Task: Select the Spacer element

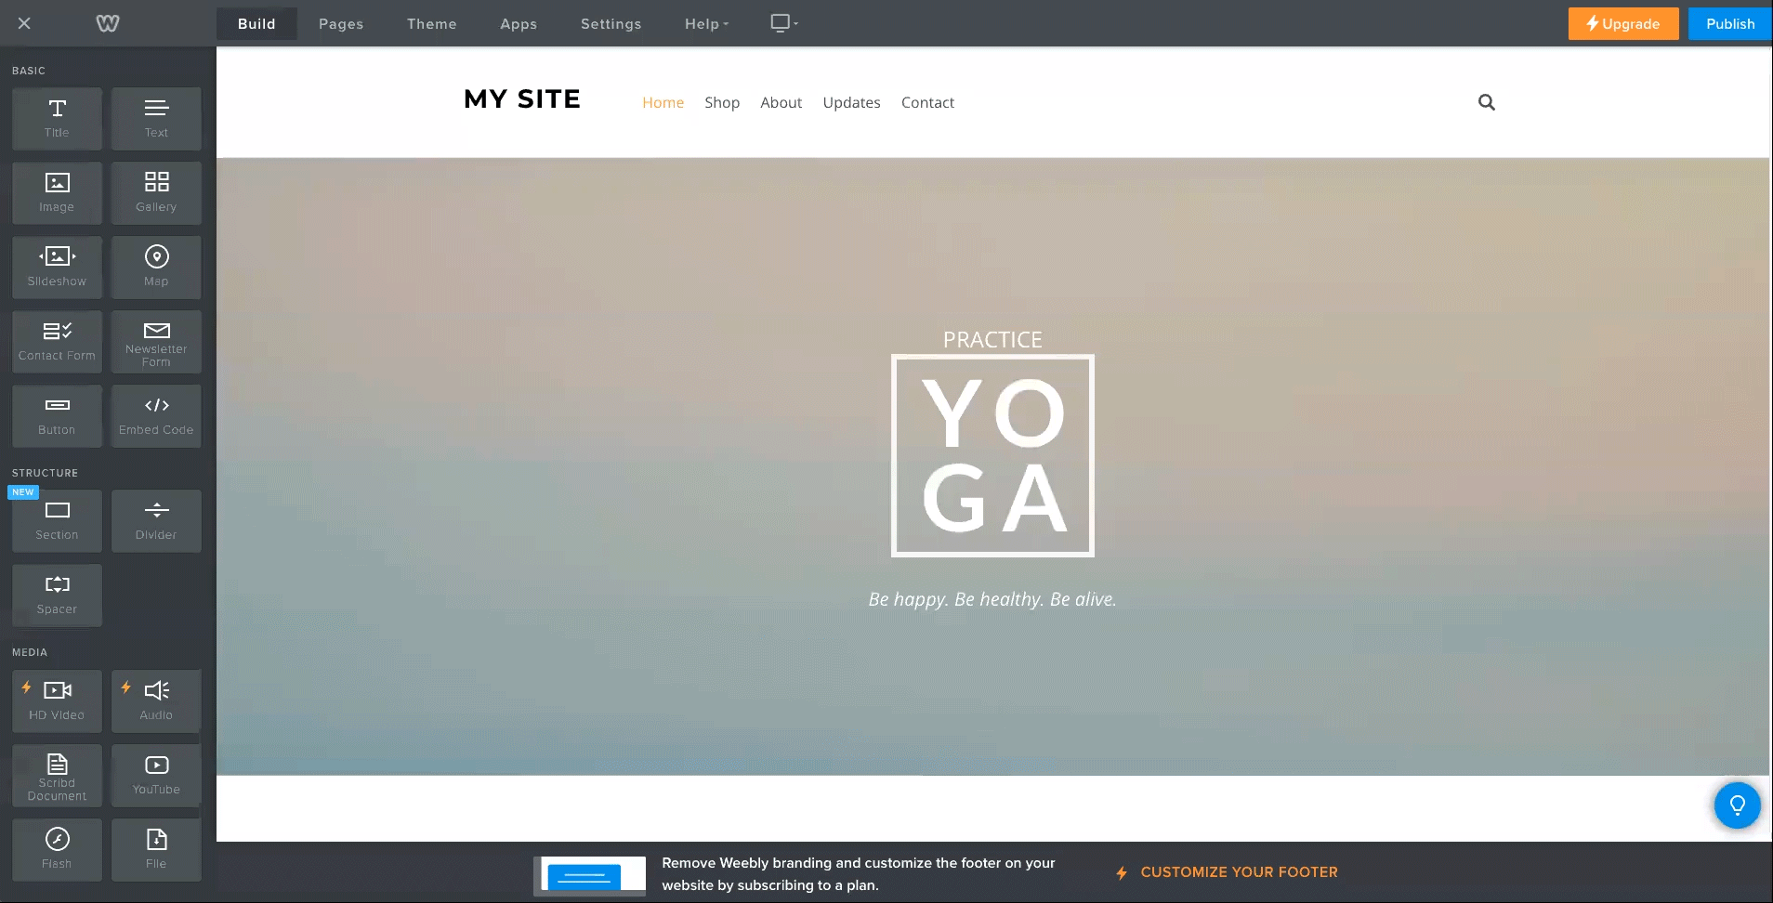Action: pyautogui.click(x=57, y=595)
